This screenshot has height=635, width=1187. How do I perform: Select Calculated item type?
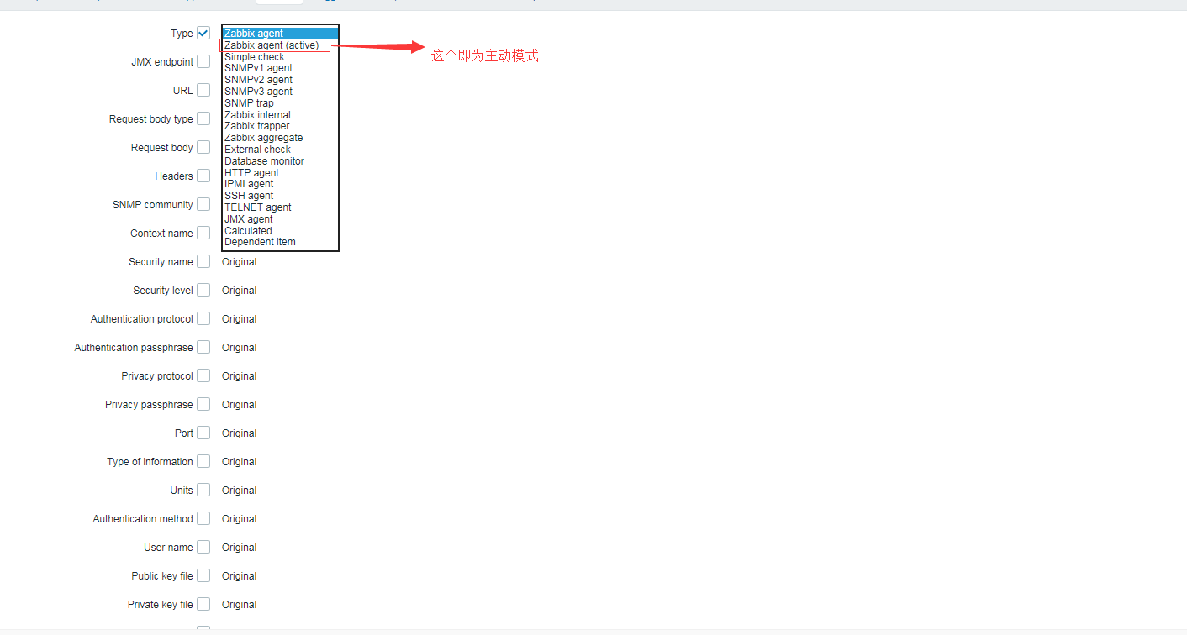pyautogui.click(x=280, y=231)
